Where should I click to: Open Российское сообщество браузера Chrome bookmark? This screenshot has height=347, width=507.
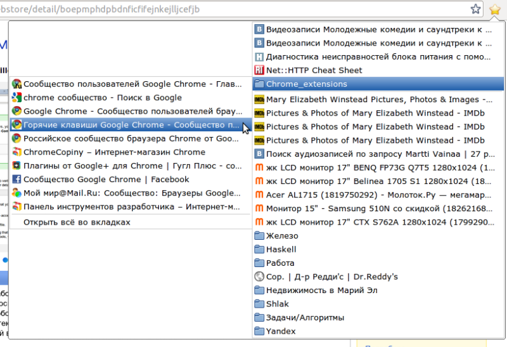[131, 138]
